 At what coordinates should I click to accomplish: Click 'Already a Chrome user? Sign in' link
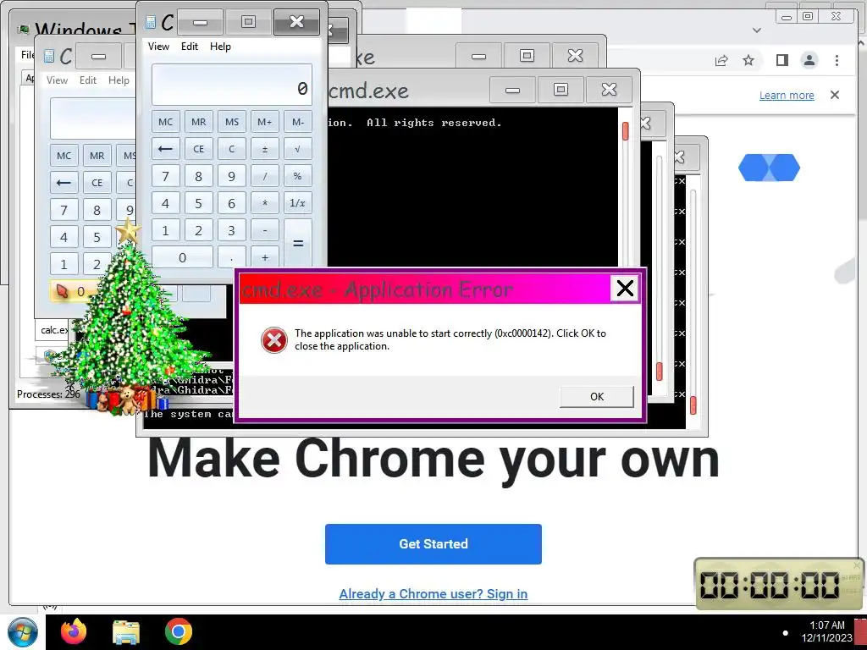pos(433,593)
